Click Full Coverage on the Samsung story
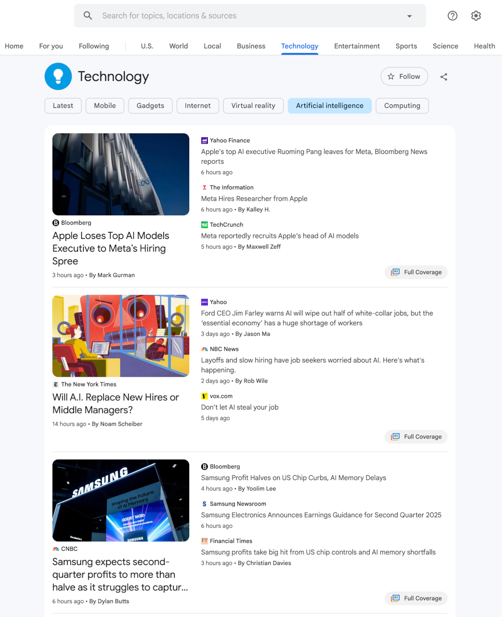Image resolution: width=502 pixels, height=617 pixels. [x=416, y=598]
